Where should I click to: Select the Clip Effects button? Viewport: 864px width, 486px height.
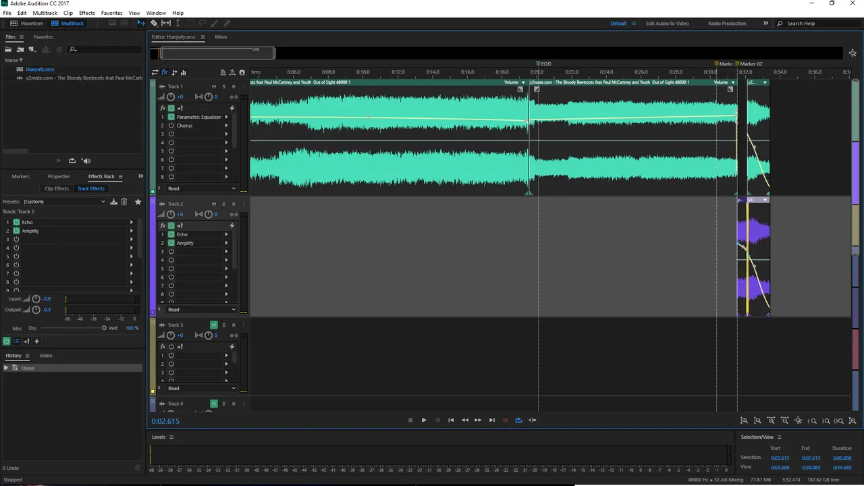[57, 188]
